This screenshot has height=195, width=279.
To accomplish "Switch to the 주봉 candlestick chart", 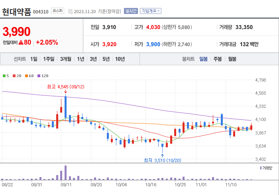I will [x=218, y=59].
